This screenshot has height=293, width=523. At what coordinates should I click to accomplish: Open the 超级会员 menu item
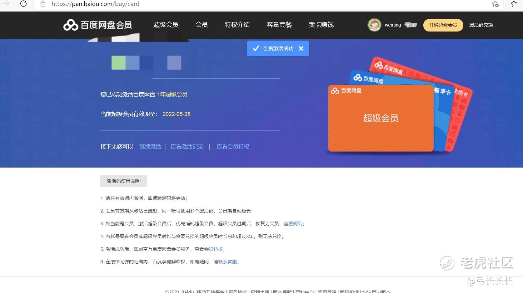tap(166, 25)
